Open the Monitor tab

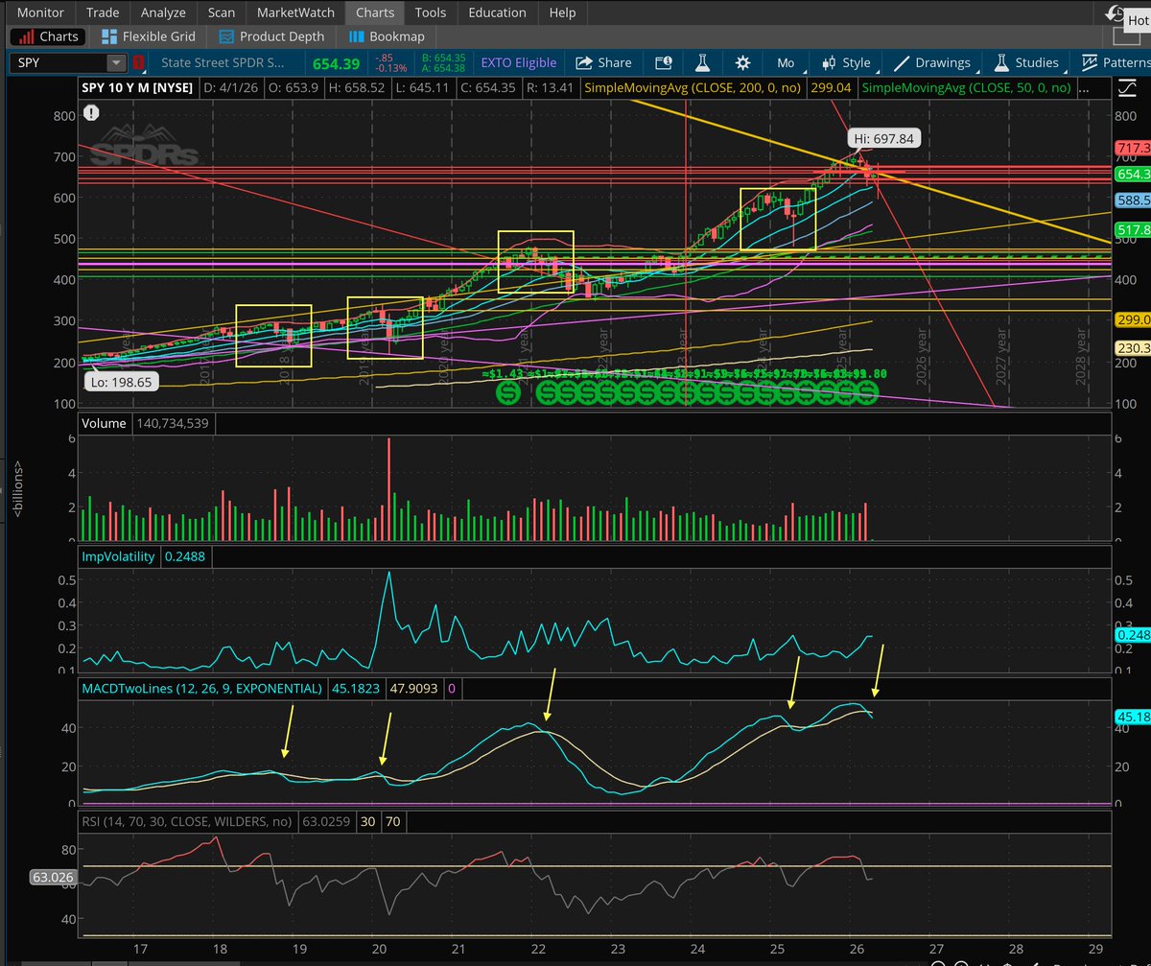coord(41,12)
